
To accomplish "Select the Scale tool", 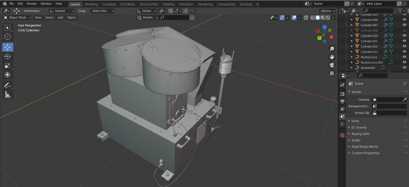I will 7,65.
